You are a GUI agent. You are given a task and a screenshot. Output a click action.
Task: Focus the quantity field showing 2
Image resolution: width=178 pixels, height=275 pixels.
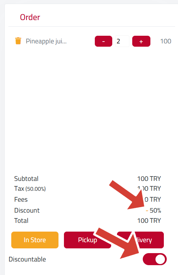122,41
